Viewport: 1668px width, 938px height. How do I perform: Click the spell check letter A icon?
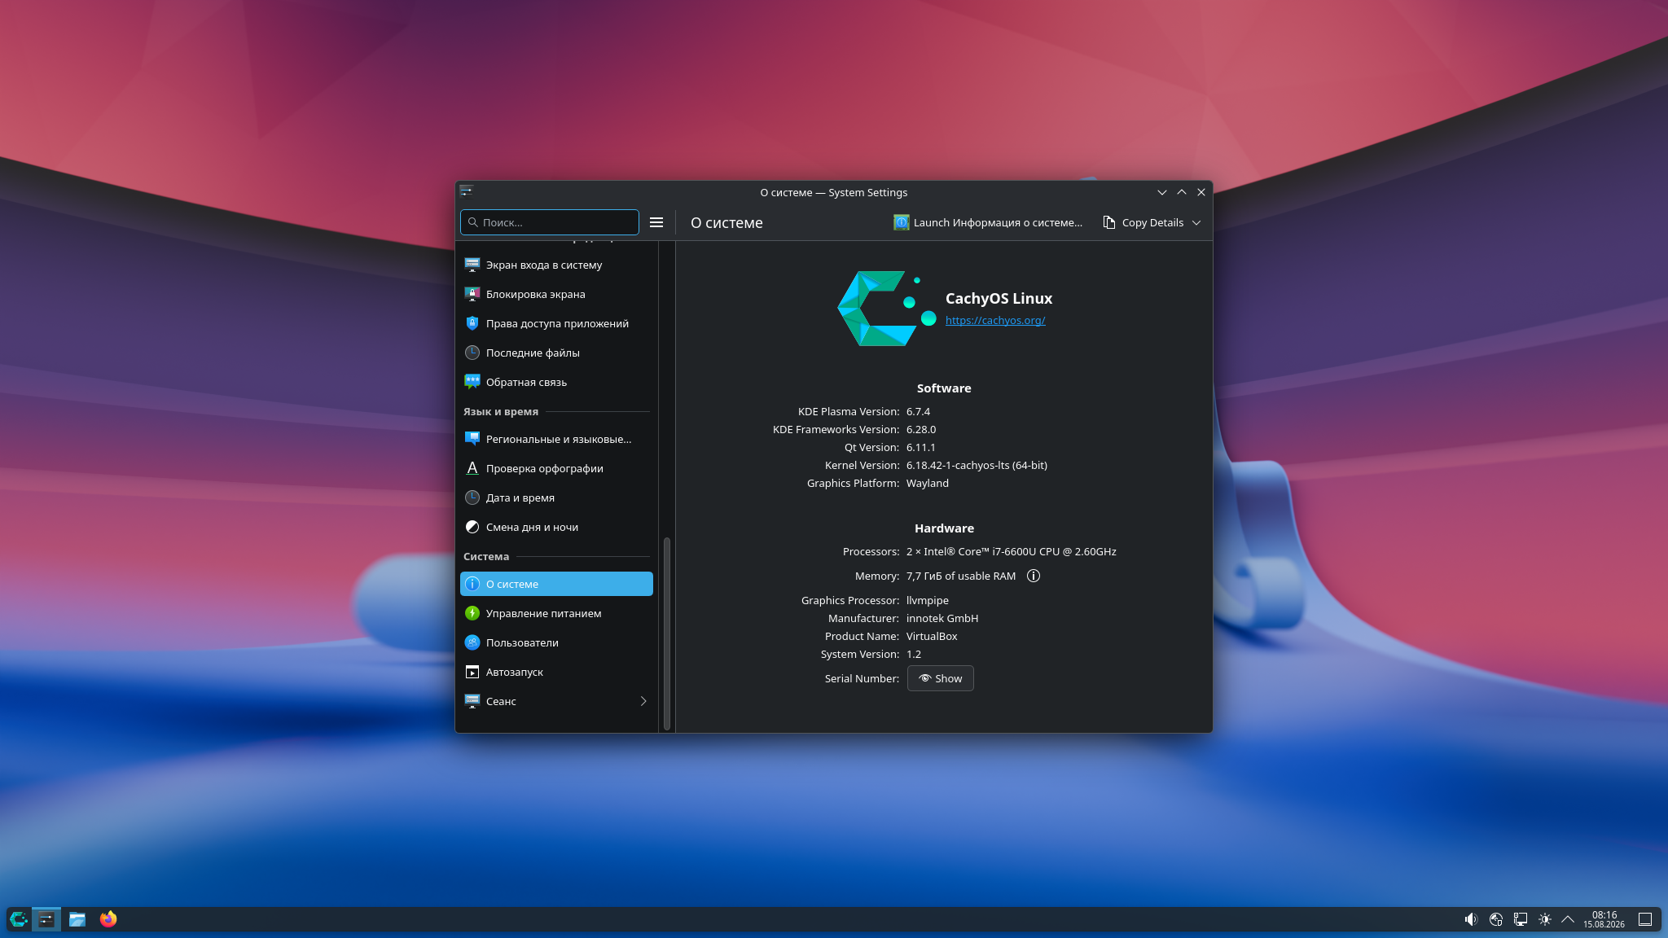pyautogui.click(x=472, y=468)
